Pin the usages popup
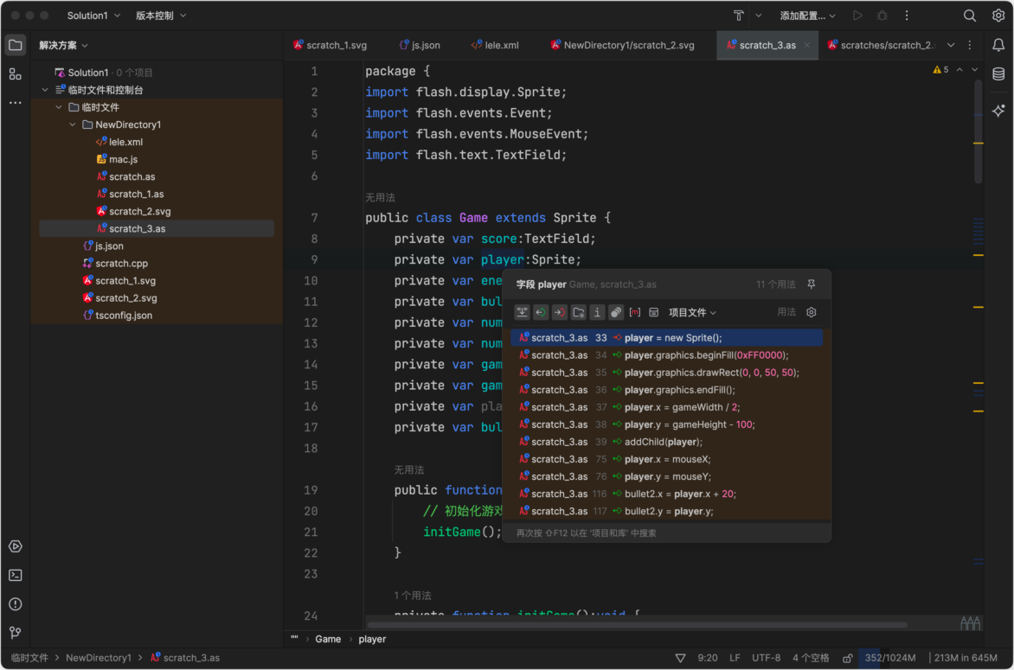 [811, 284]
